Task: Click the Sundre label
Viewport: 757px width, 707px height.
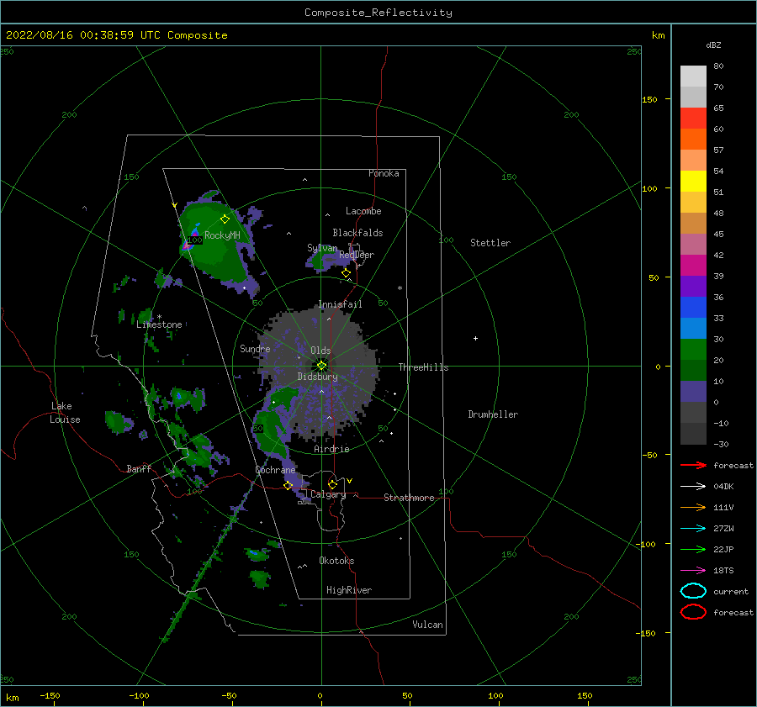Action: [255, 348]
